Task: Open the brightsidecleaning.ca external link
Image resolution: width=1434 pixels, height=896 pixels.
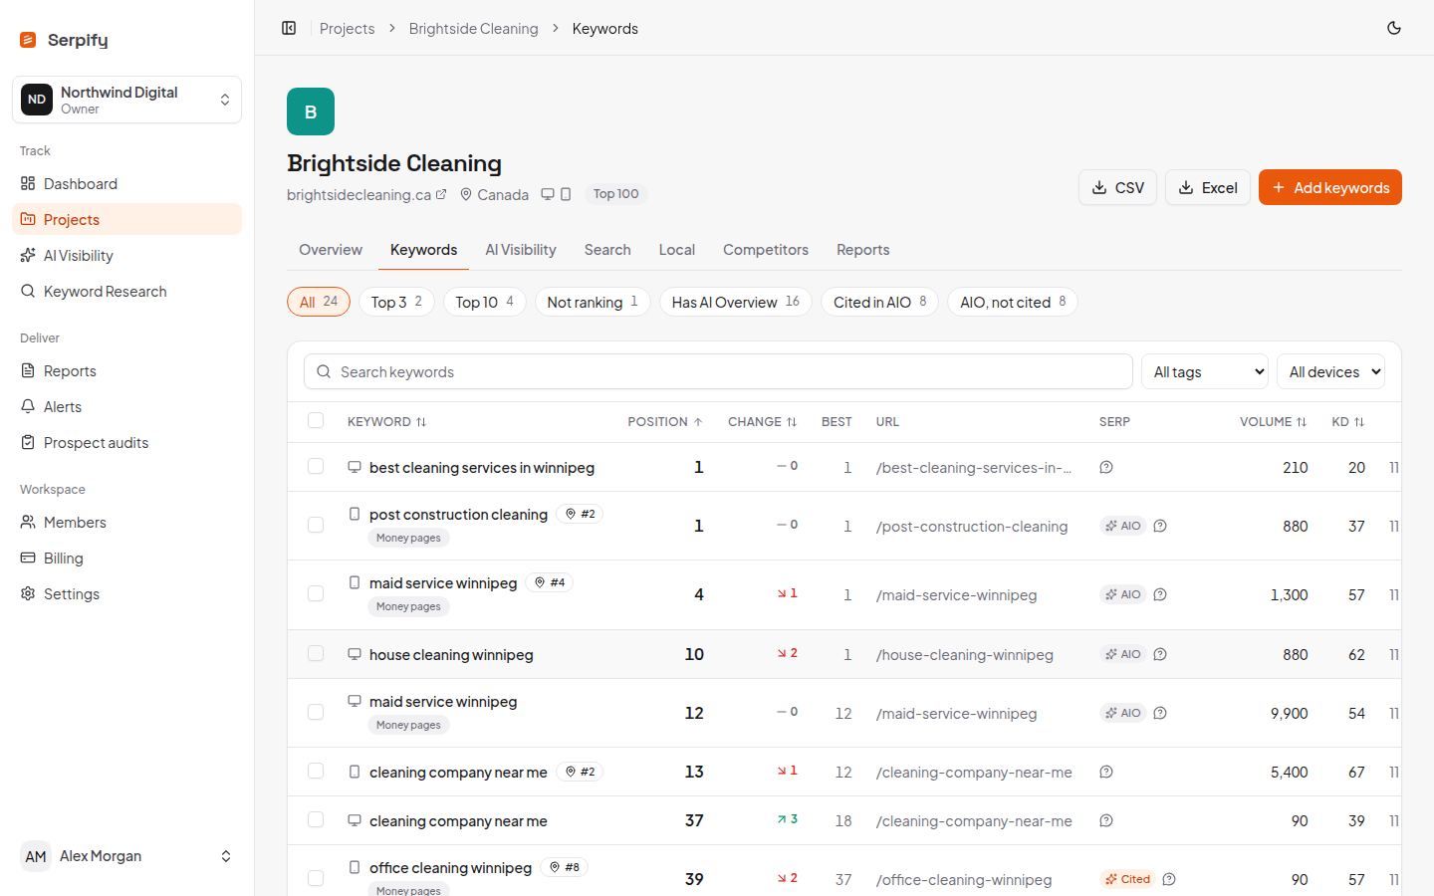Action: click(366, 194)
